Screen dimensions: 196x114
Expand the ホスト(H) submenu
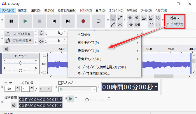click(x=105, y=35)
